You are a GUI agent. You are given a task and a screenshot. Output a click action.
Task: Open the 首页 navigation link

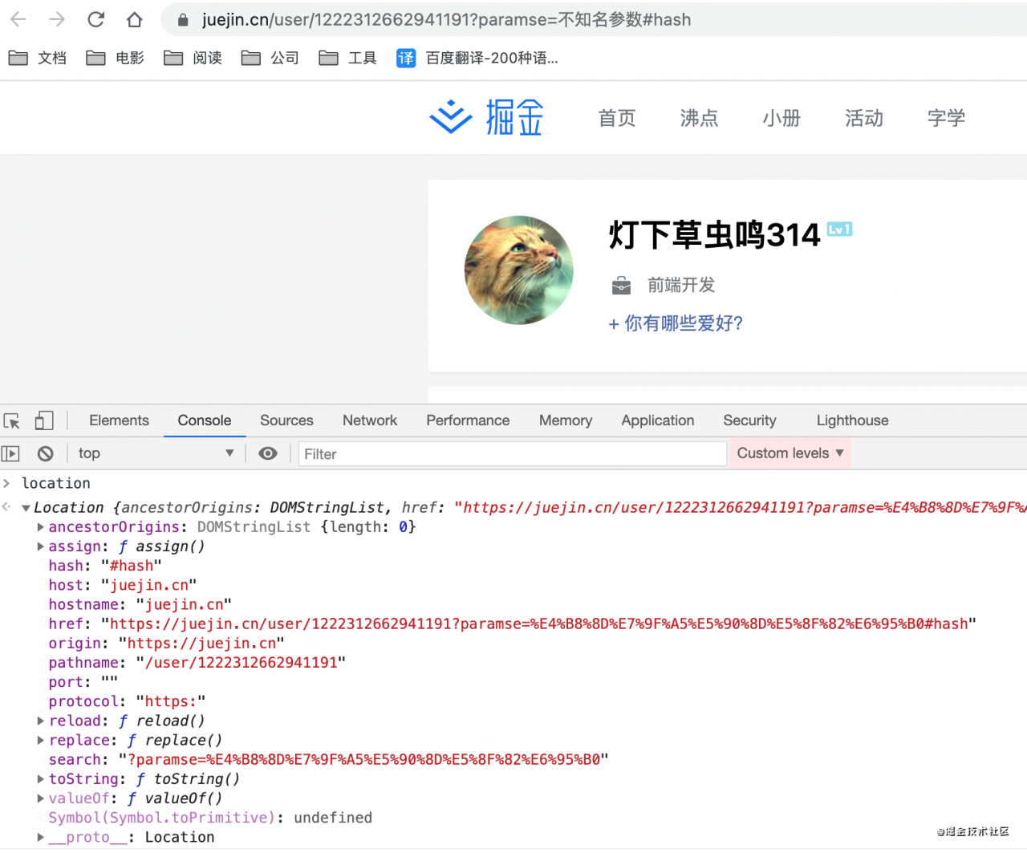point(616,118)
